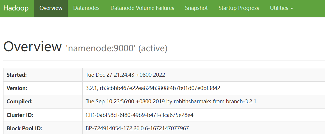Click the 'namenode:9000' (active) subtitle text
The width and height of the screenshot is (325, 134).
(x=117, y=48)
